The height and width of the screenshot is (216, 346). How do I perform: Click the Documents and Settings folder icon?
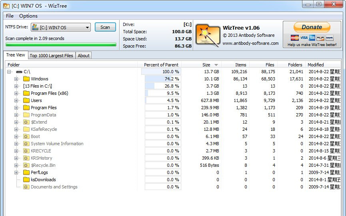pos(26,187)
